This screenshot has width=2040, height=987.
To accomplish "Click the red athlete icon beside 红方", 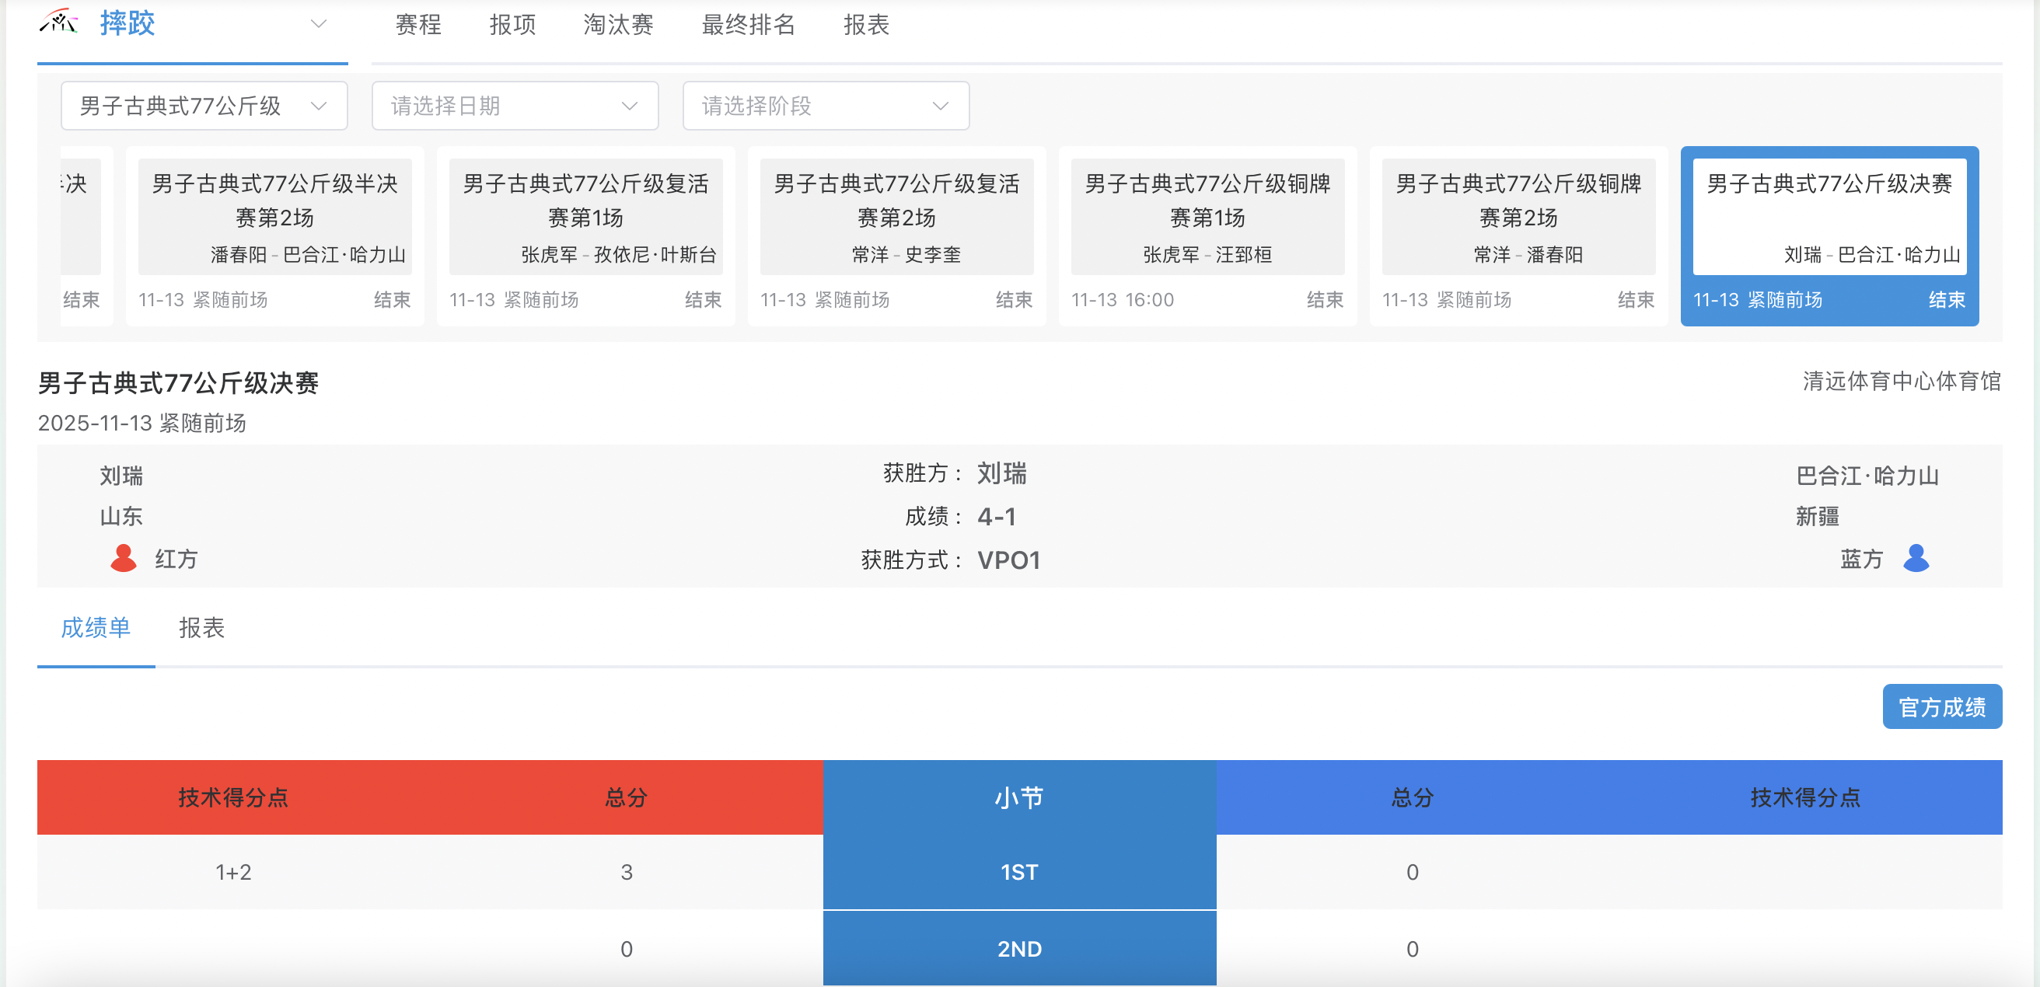I will click(x=124, y=559).
